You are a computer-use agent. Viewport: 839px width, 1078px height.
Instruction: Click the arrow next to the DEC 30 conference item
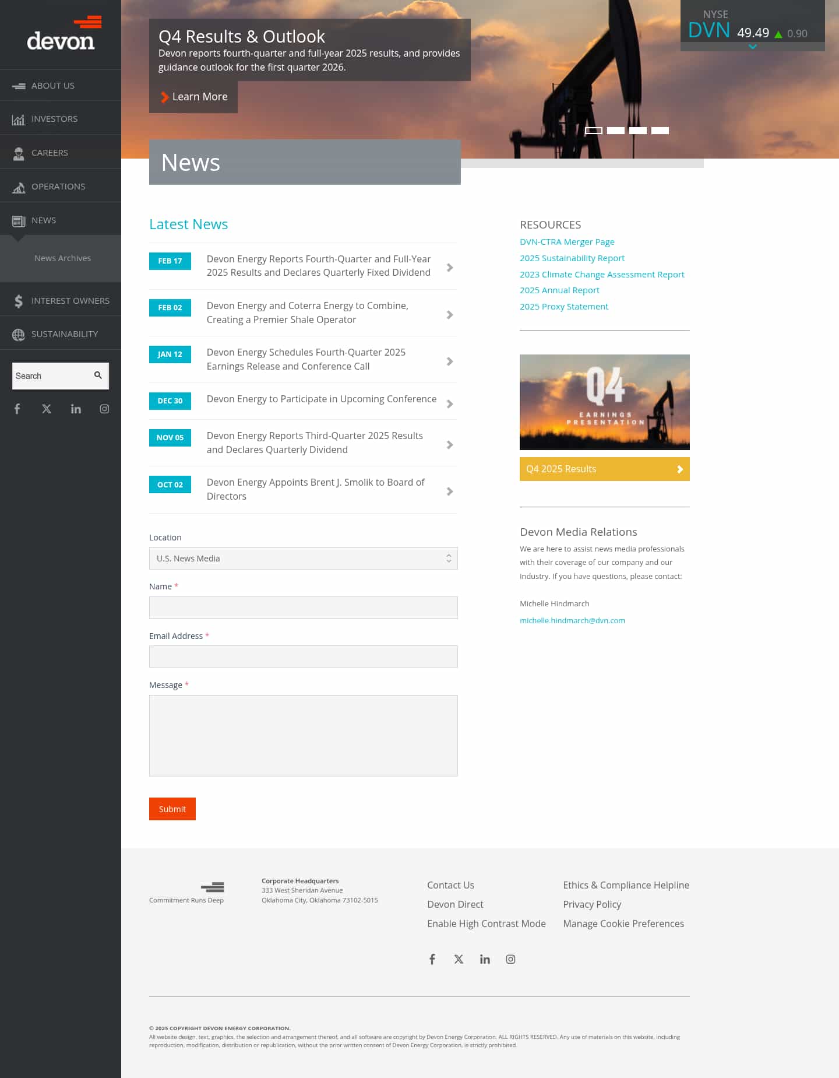(x=450, y=404)
